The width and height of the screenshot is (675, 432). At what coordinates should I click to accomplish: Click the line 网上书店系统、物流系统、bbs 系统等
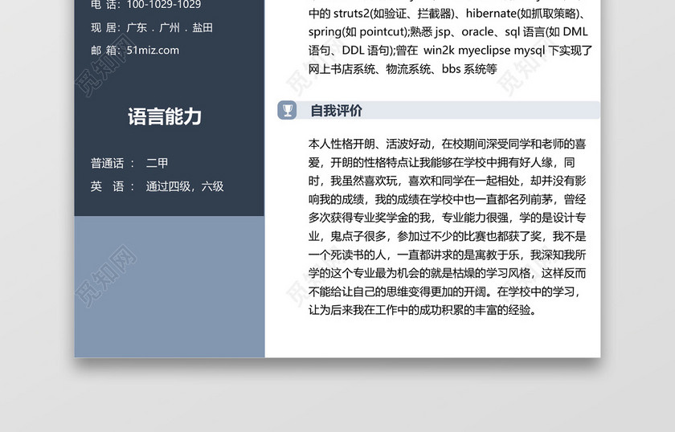[x=403, y=69]
